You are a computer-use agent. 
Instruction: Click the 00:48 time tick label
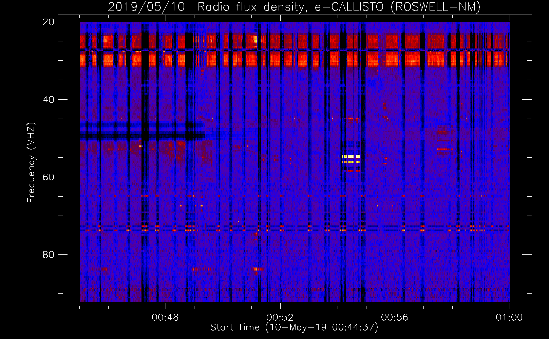tap(165, 318)
